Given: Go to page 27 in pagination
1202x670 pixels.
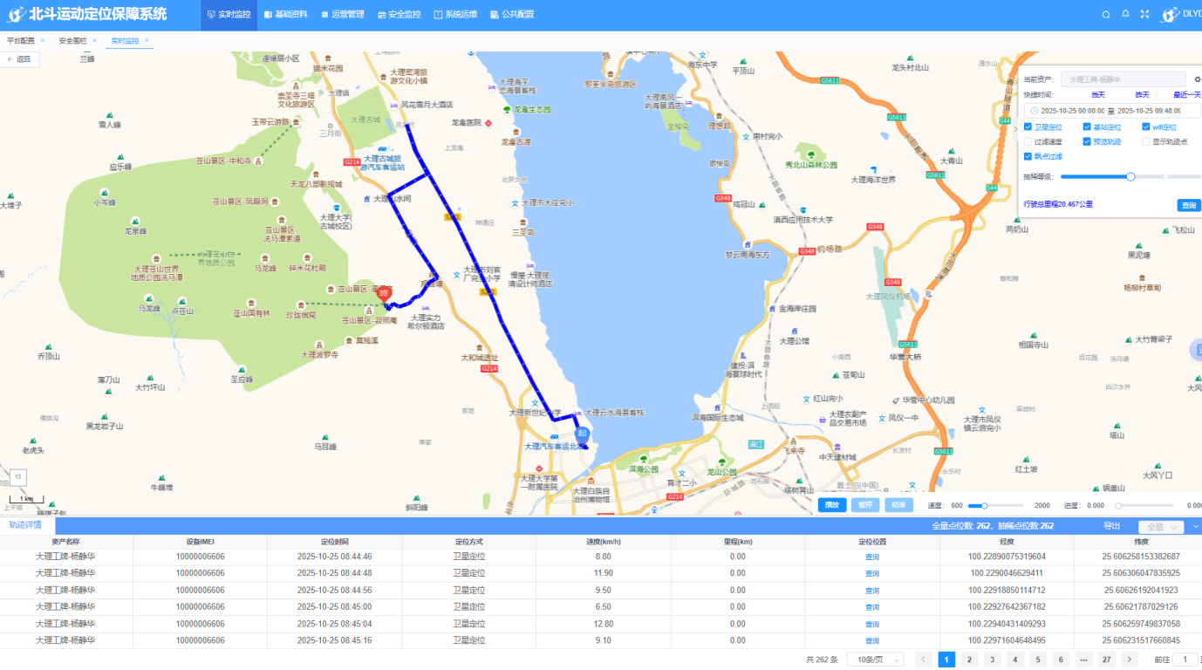Looking at the screenshot, I should pos(1106,660).
